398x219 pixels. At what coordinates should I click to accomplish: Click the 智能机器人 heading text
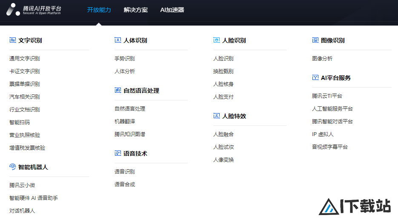pos(33,167)
